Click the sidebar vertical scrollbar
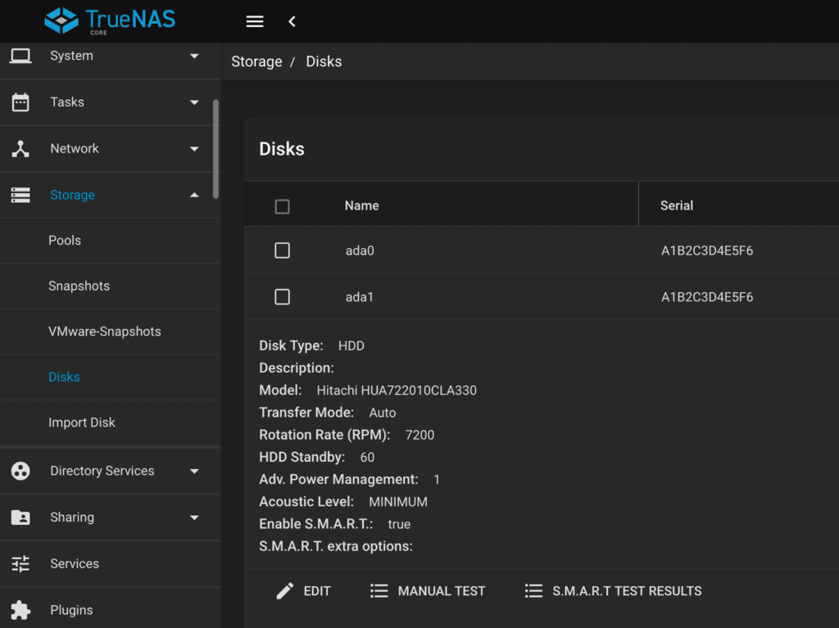 215,147
